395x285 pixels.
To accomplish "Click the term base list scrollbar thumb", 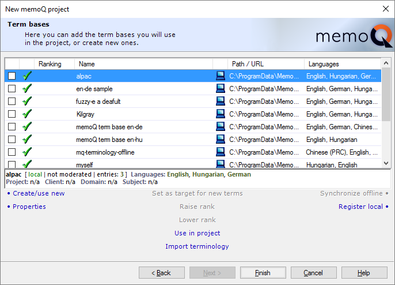I will tap(386, 95).
